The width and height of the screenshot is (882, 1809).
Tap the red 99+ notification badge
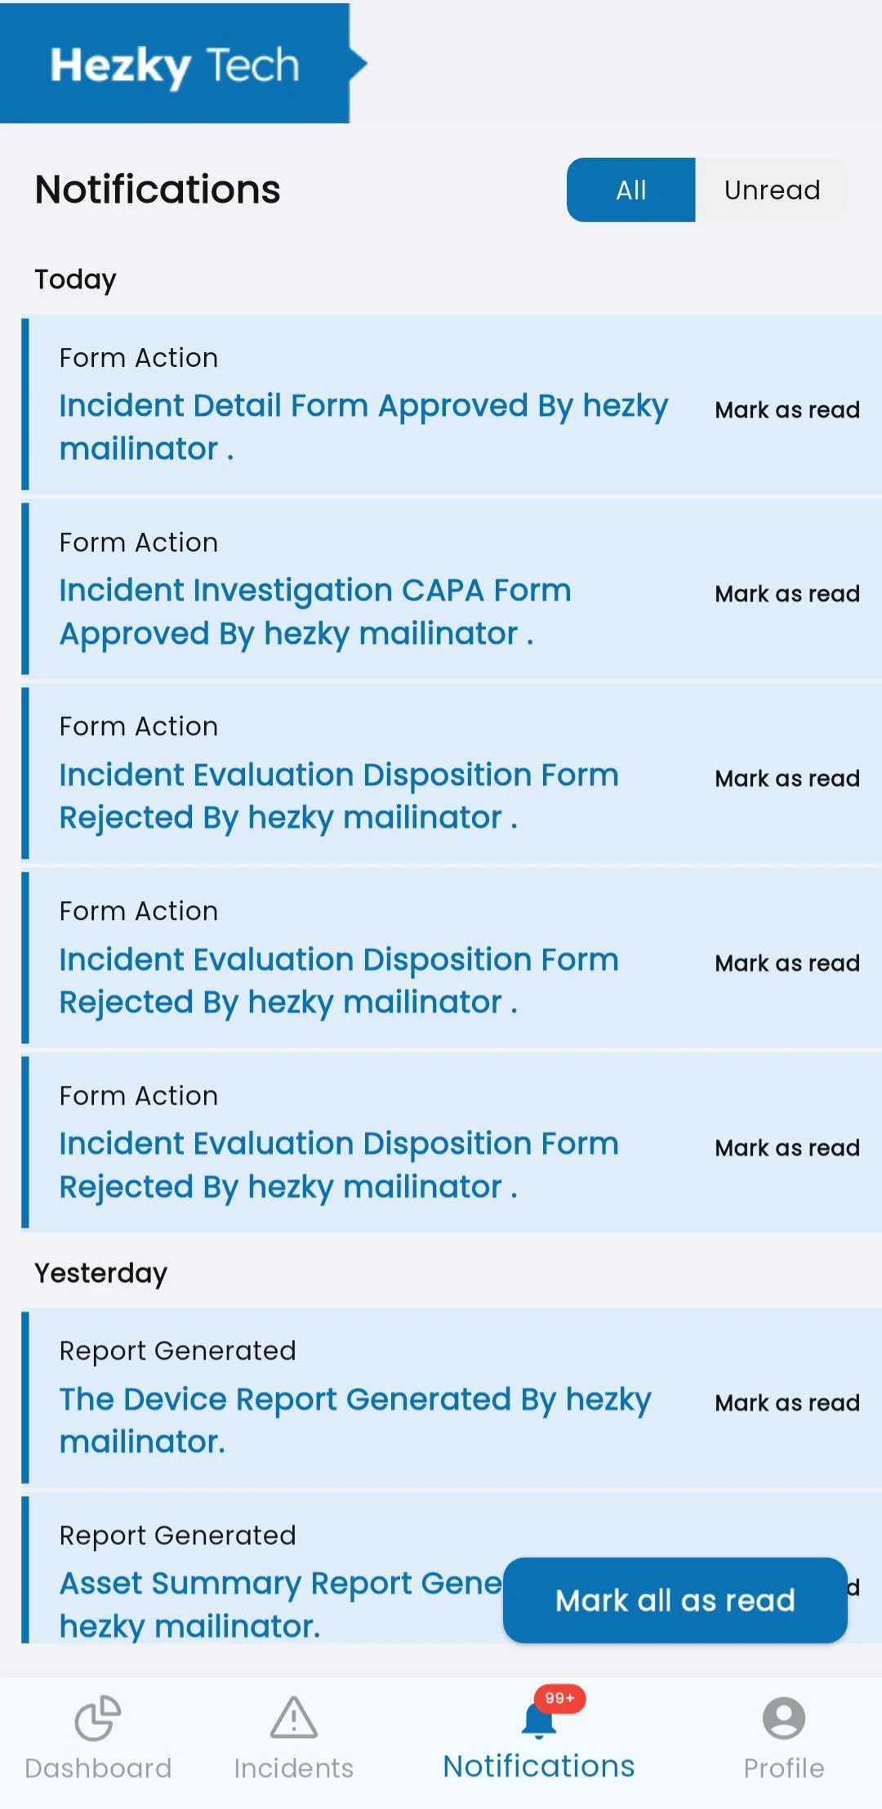tap(559, 1698)
